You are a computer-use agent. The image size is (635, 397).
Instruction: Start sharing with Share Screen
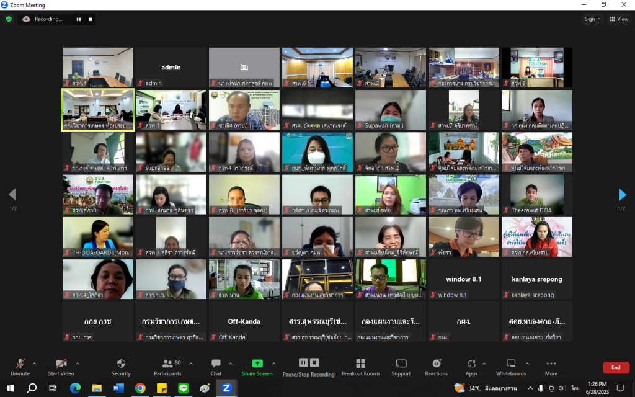[x=257, y=367]
